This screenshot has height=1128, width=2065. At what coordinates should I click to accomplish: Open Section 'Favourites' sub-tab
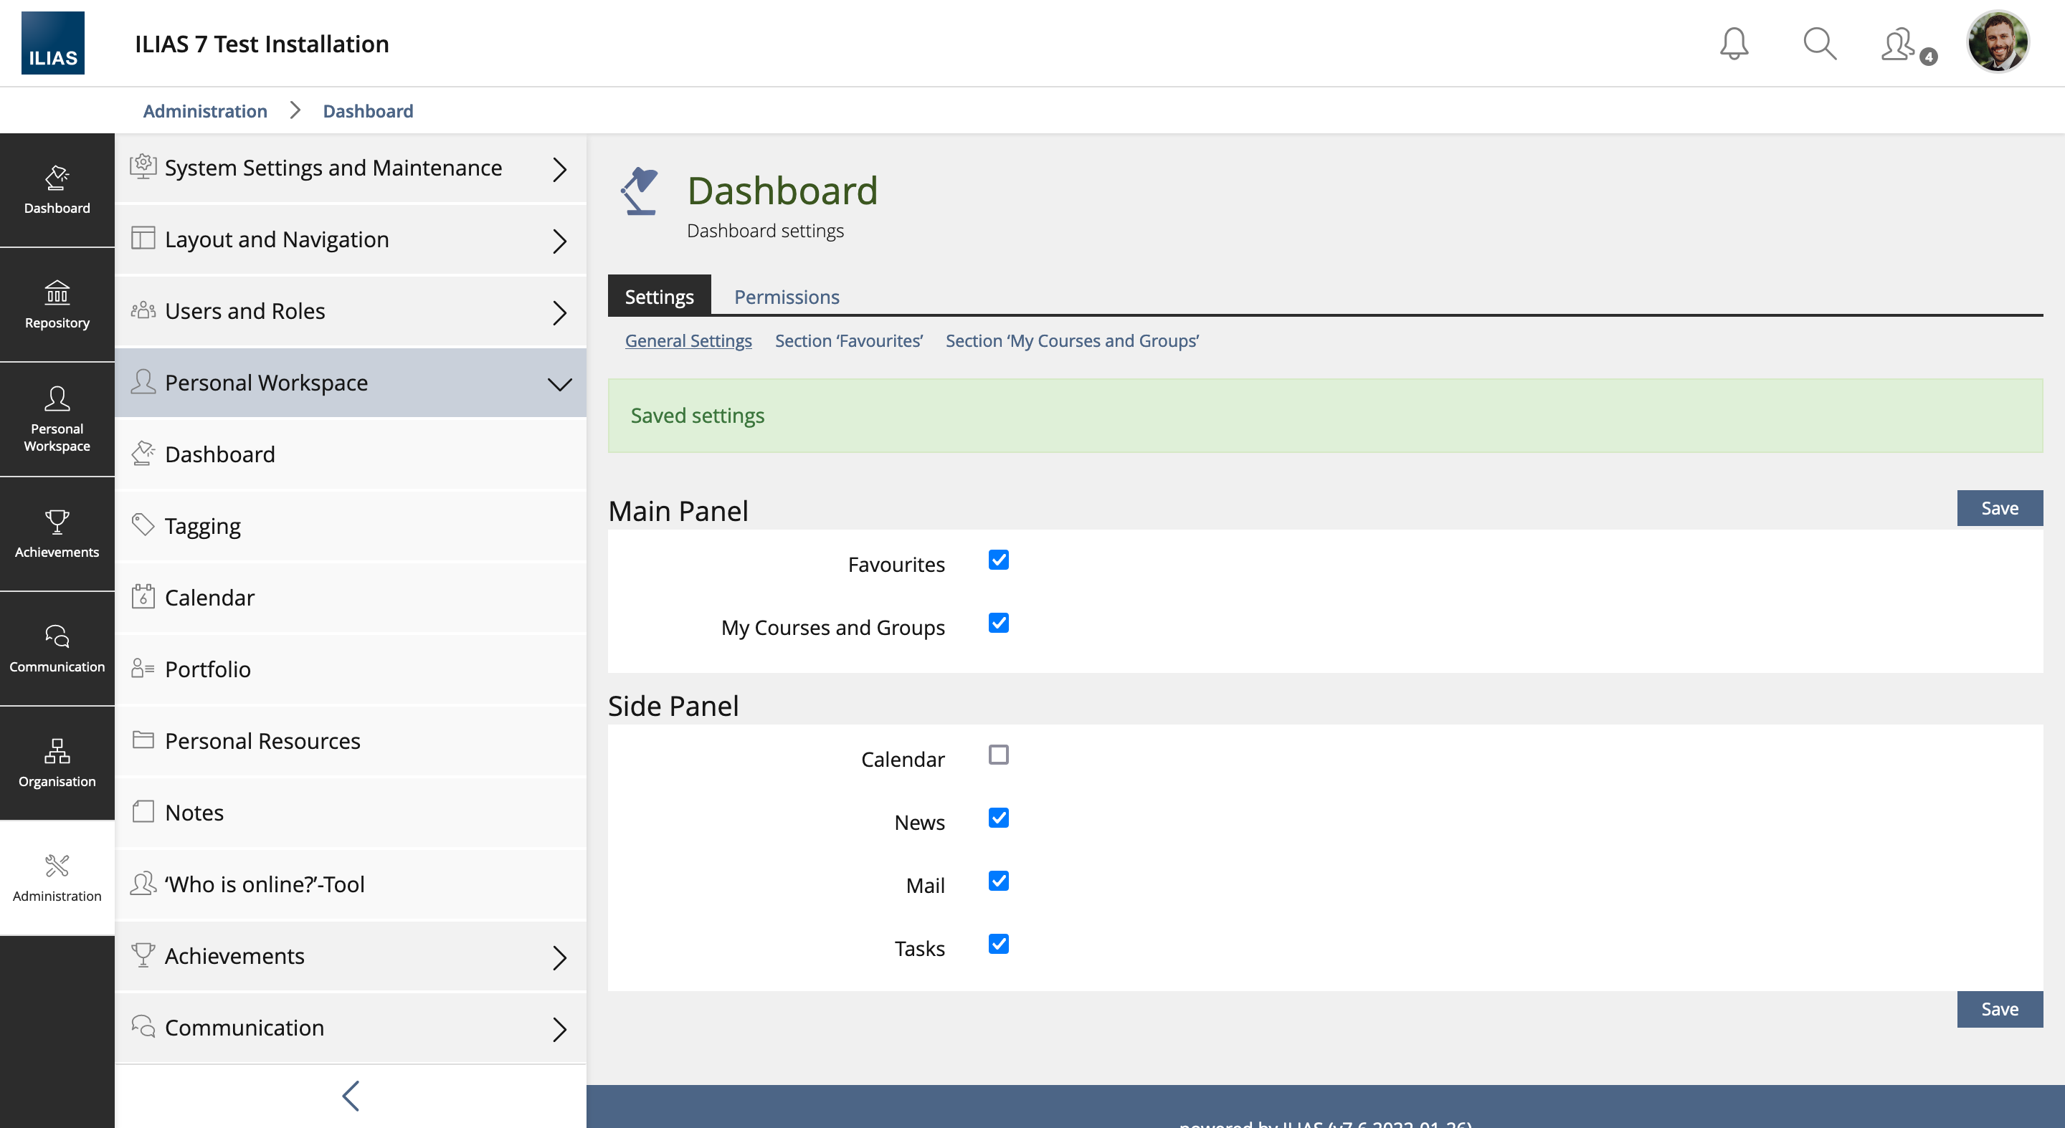tap(848, 340)
